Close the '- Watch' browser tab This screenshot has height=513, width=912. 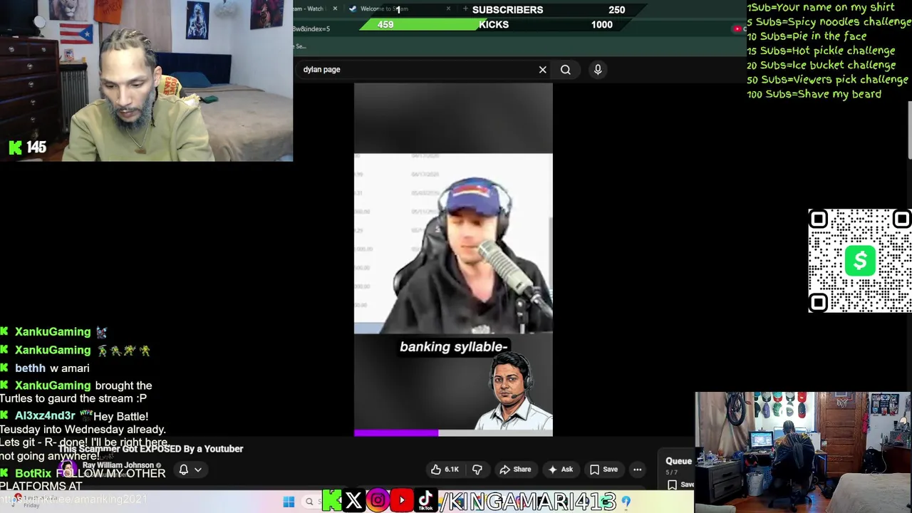pyautogui.click(x=335, y=9)
